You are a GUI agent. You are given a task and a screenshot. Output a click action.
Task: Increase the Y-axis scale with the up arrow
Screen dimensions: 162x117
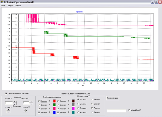[x=14, y=102]
